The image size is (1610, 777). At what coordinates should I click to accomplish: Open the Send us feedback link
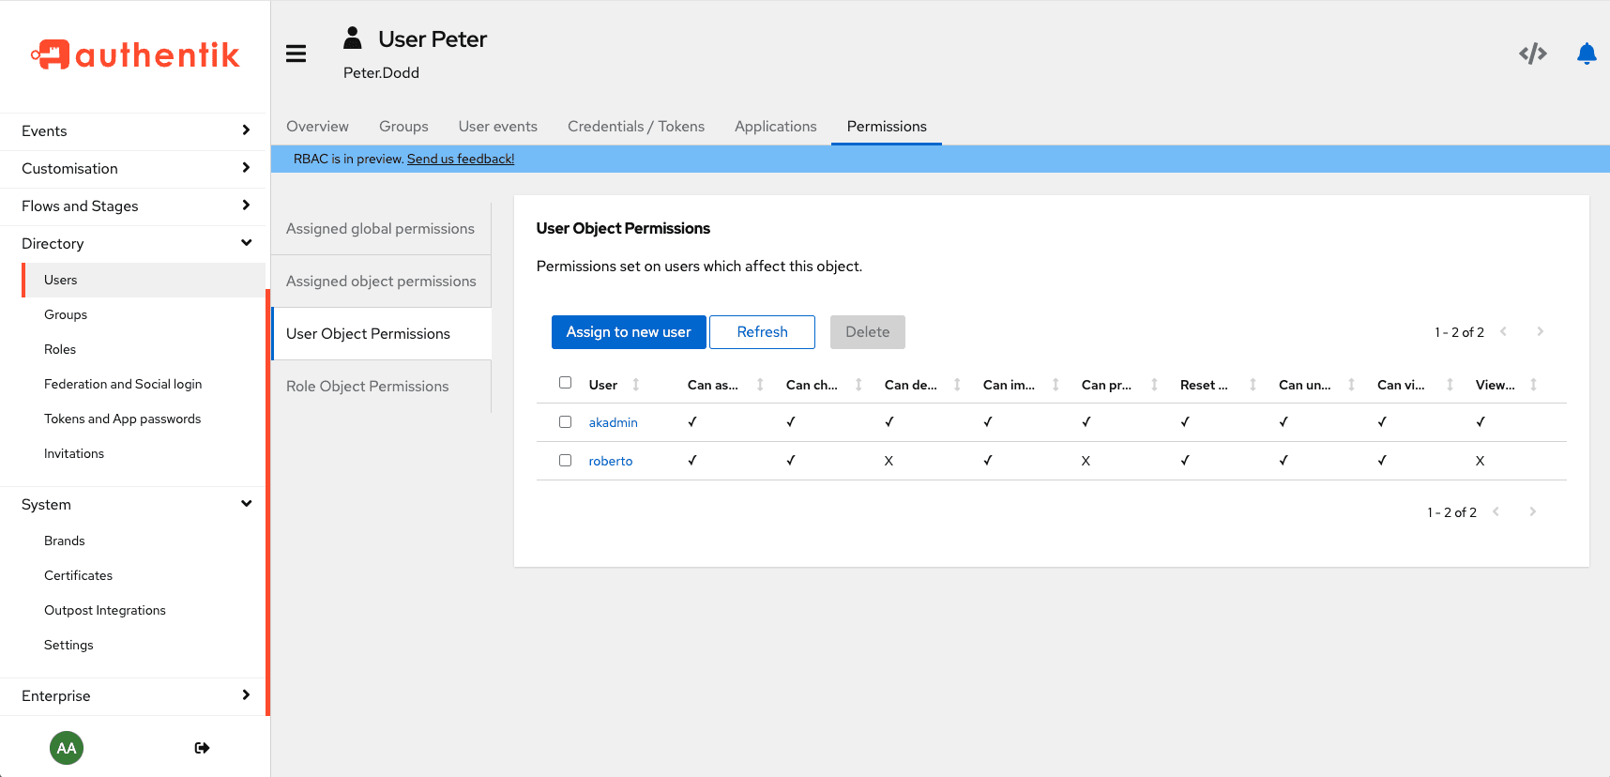click(x=460, y=160)
